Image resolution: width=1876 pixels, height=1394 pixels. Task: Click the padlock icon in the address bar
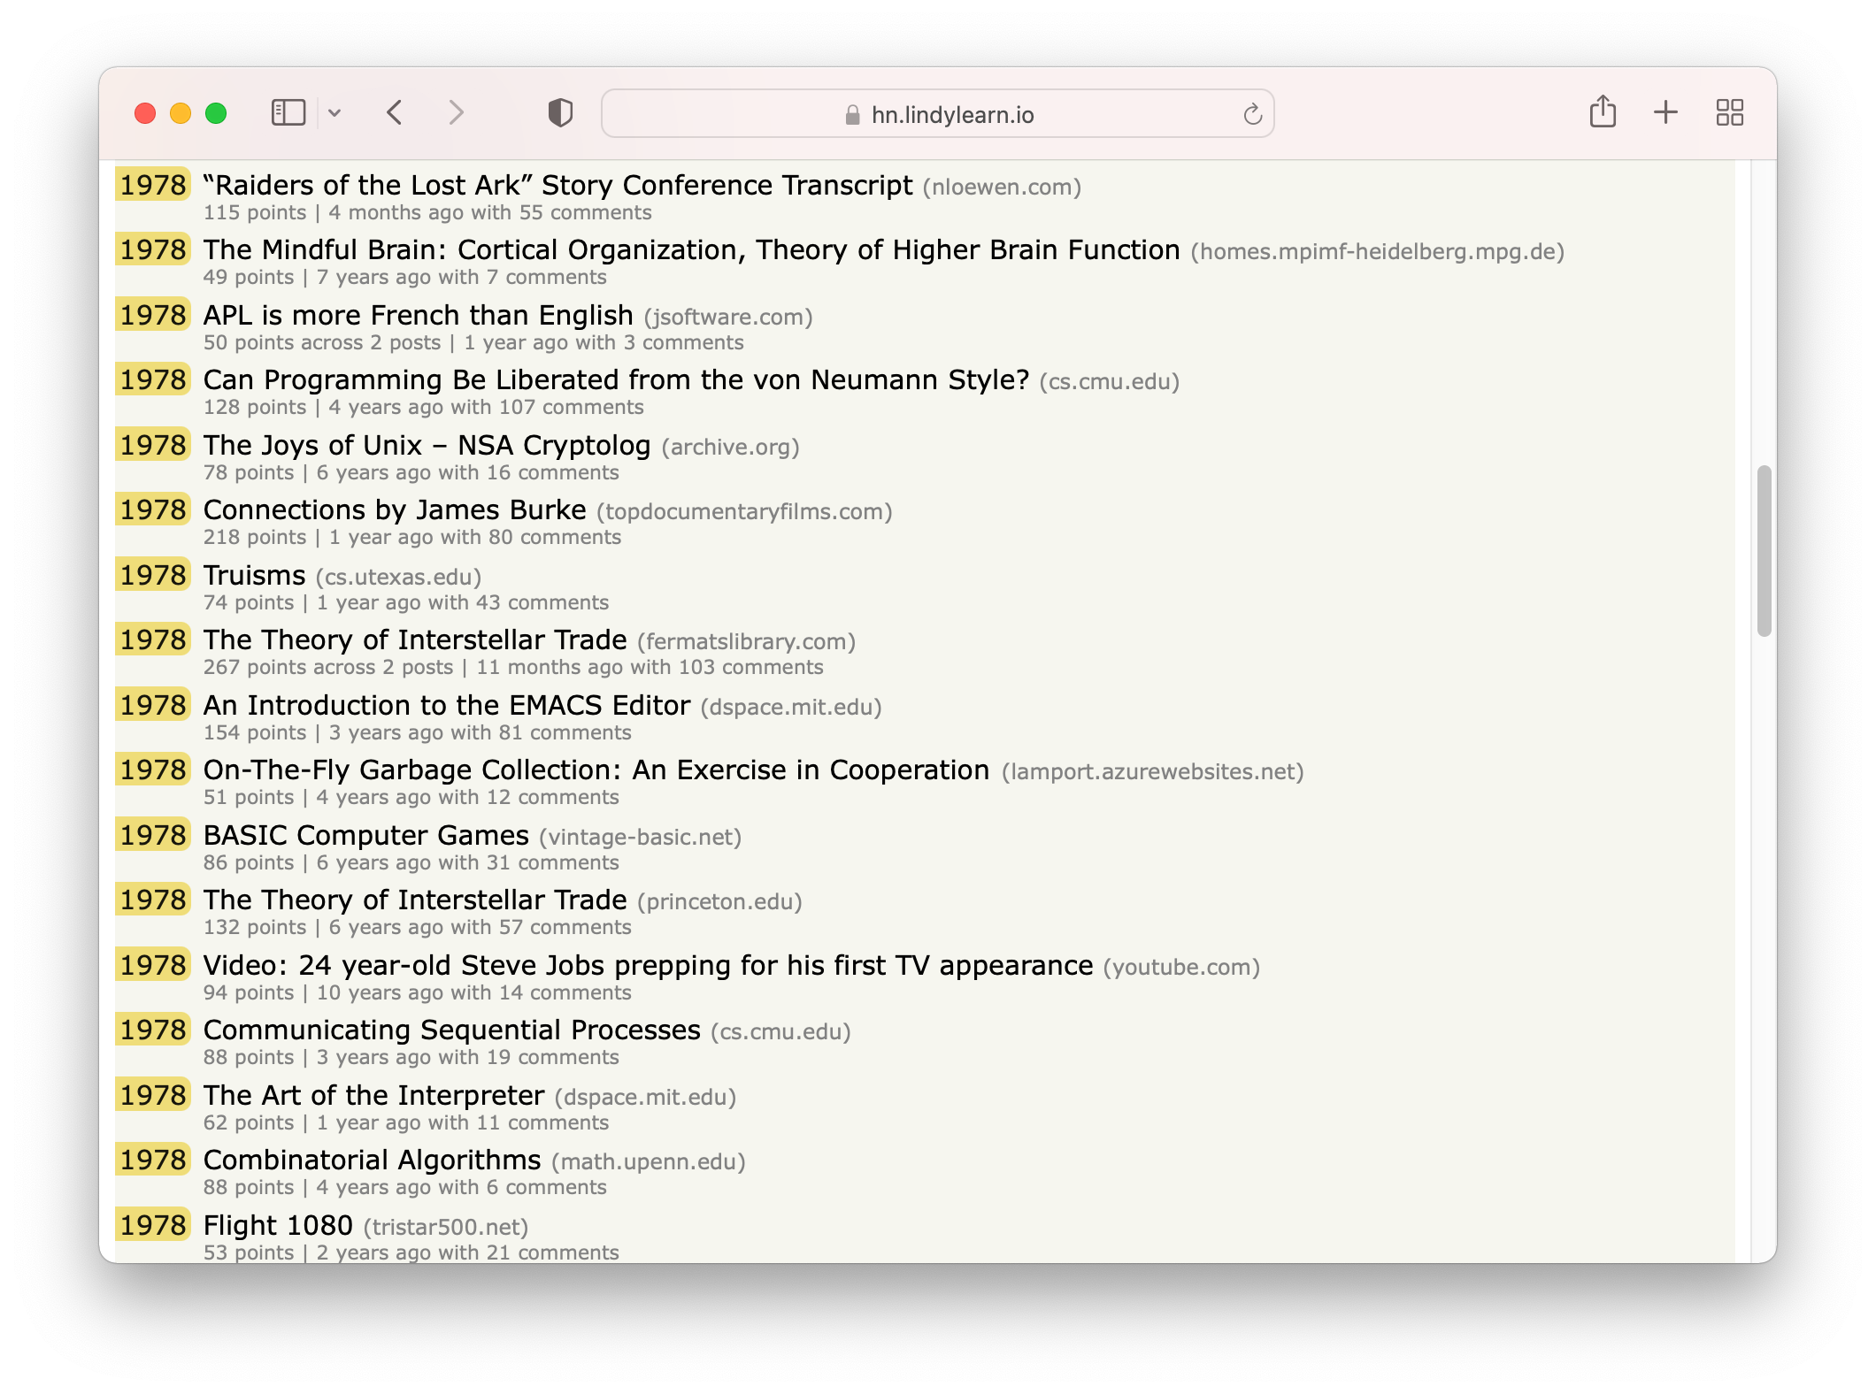tap(850, 115)
